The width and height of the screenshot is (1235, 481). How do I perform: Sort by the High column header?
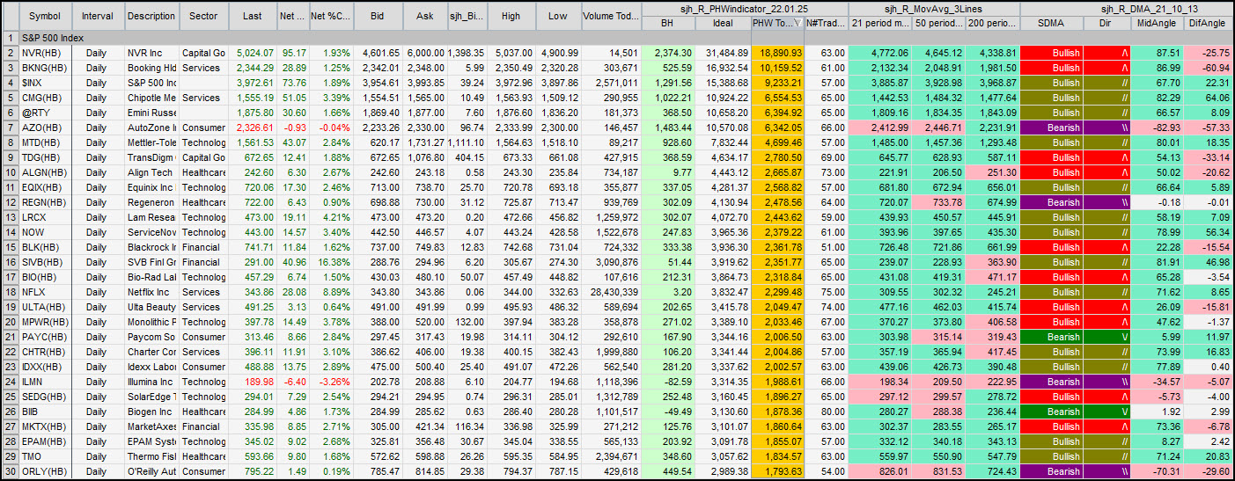pos(511,16)
